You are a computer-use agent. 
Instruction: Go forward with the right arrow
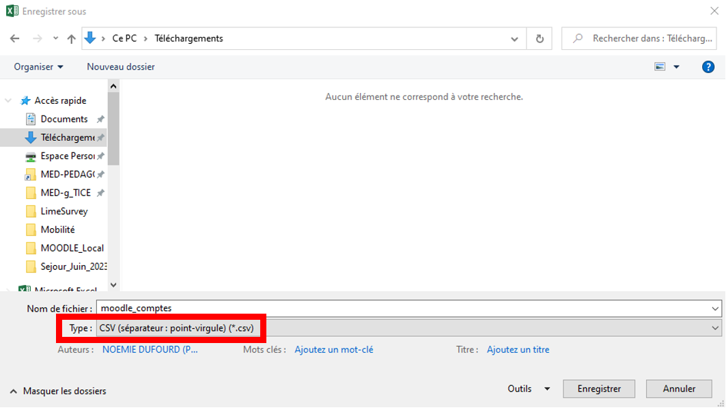click(37, 38)
